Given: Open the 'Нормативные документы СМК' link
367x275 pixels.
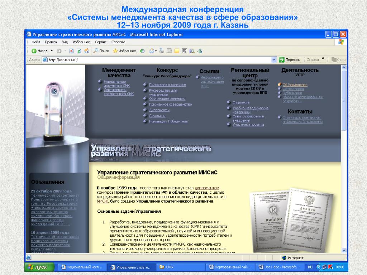Looking at the screenshot, I should tap(117, 83).
